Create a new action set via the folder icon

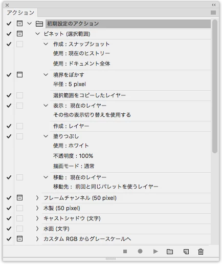[170, 252]
